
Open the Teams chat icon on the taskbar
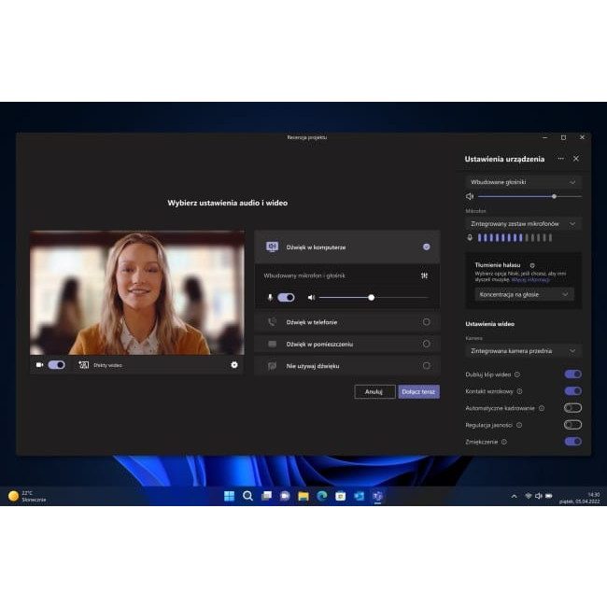[285, 496]
